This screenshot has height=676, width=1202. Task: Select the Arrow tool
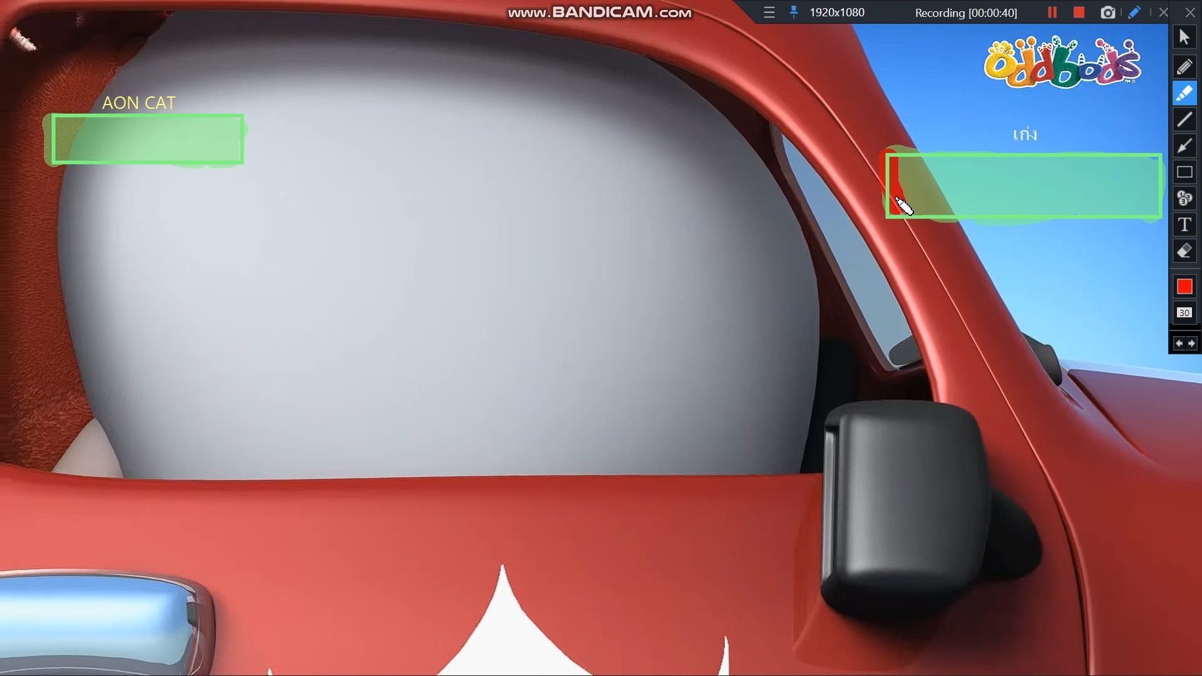click(1184, 146)
